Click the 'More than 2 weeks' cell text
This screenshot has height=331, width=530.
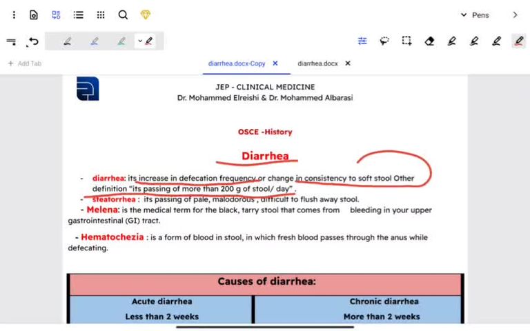coord(382,317)
